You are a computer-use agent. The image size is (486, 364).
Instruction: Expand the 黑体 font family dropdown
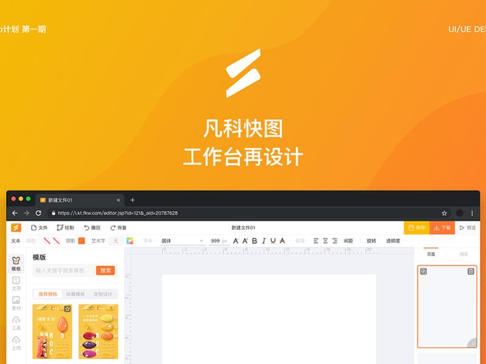[182, 241]
